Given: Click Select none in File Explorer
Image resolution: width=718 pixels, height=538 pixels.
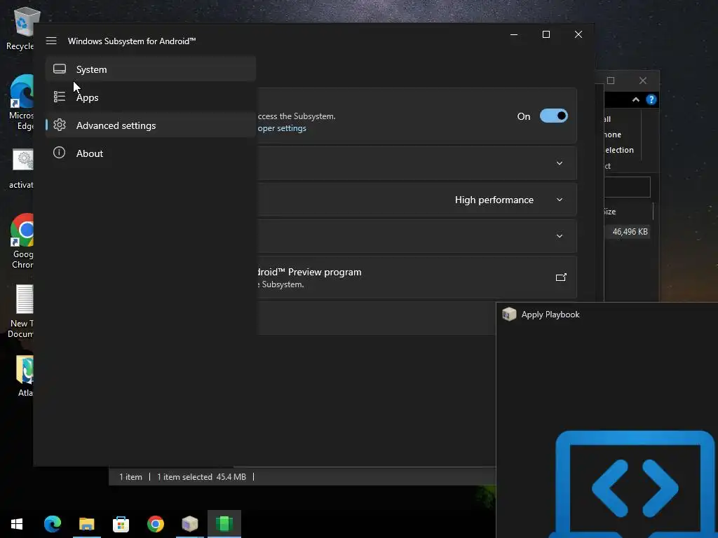Looking at the screenshot, I should click(x=613, y=134).
